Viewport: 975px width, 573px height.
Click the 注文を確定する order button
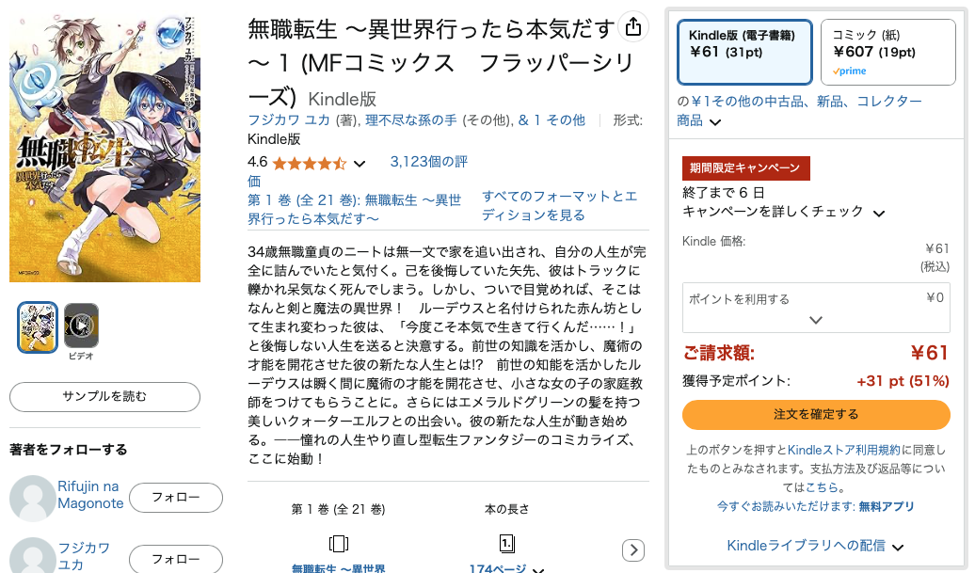[816, 415]
